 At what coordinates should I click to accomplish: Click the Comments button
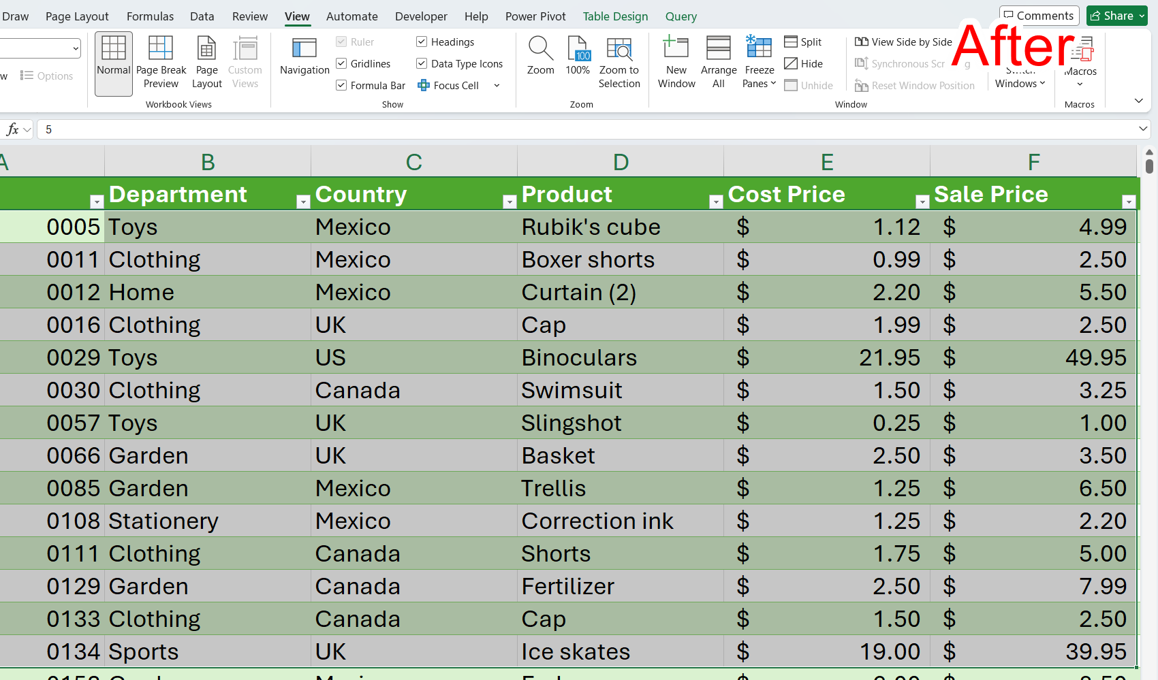[1039, 16]
